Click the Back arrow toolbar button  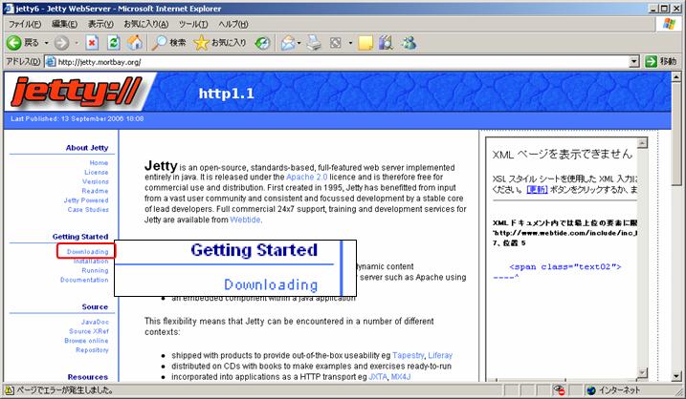point(23,42)
